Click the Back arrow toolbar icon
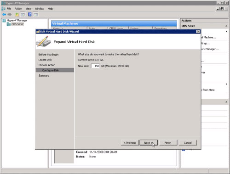 tap(4, 15)
